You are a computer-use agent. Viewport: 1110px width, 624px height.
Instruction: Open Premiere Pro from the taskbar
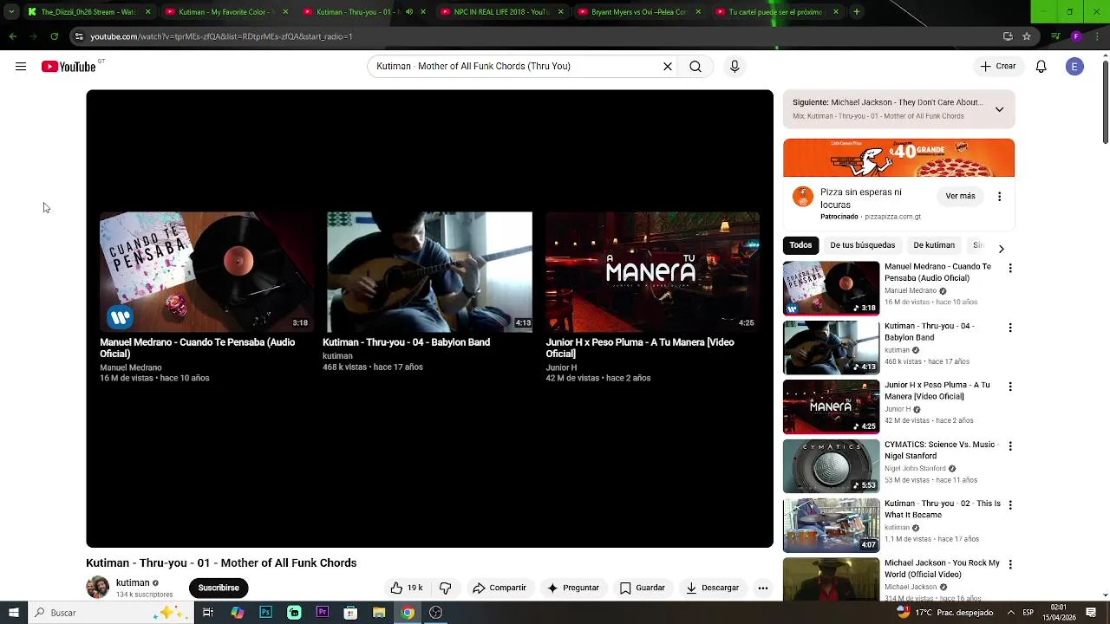point(323,613)
